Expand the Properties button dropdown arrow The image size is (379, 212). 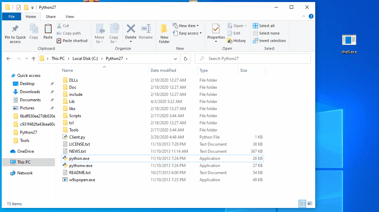[x=216, y=42]
